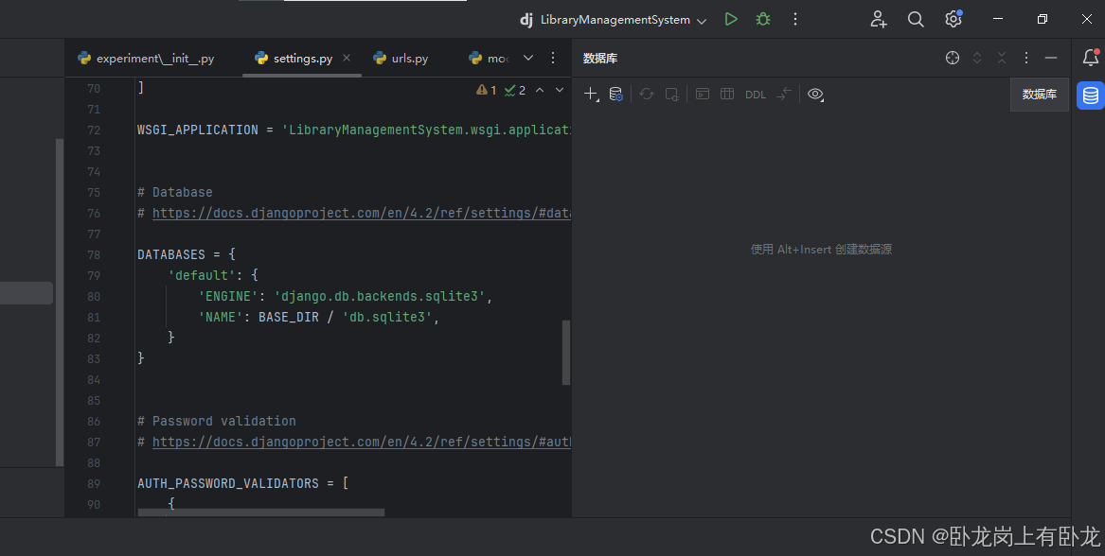Click the plus to add data source
The height and width of the screenshot is (556, 1105).
(591, 94)
